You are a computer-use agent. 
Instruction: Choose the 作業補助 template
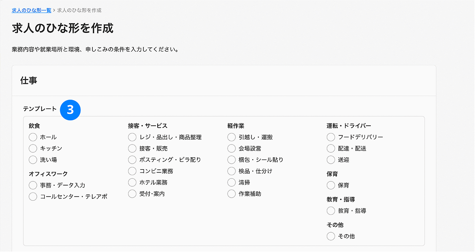click(x=231, y=193)
